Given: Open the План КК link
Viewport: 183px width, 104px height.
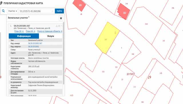Looking at the screenshot, I should [31, 31].
